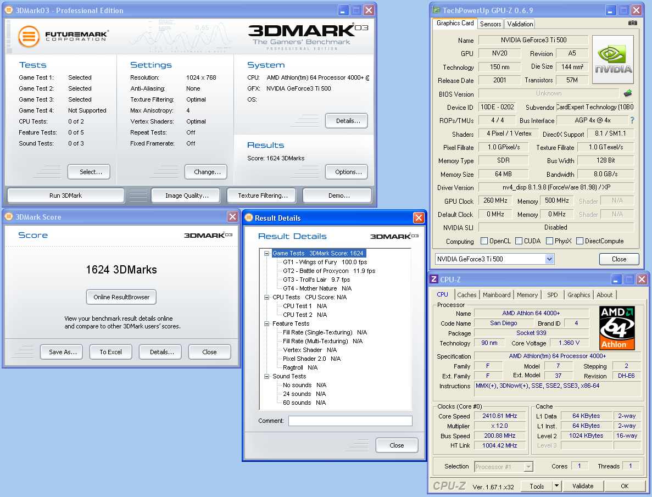Open the CPU-Z About tab
Screen dimensions: 652x497
tap(604, 295)
